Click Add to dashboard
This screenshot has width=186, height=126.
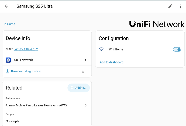click(112, 62)
